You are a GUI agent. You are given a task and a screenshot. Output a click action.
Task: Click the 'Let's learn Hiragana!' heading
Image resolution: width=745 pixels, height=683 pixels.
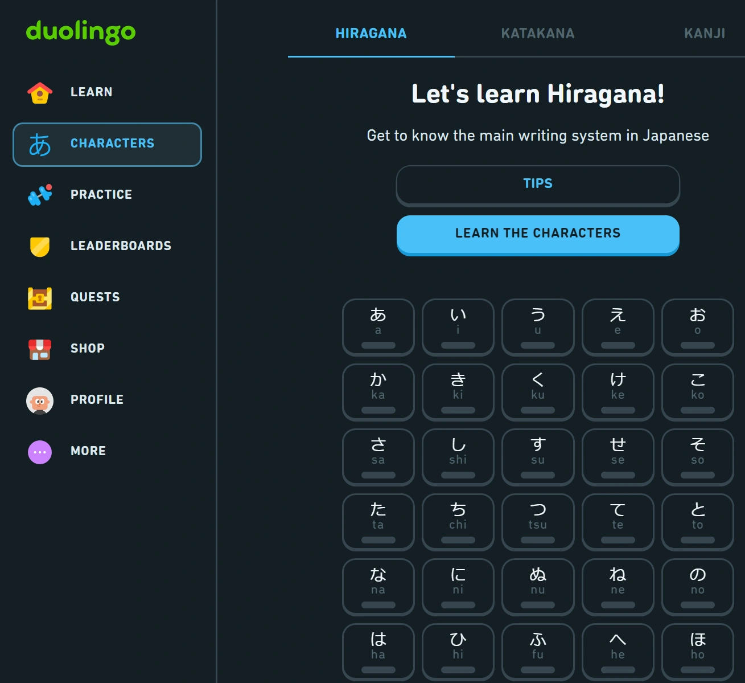pos(538,94)
